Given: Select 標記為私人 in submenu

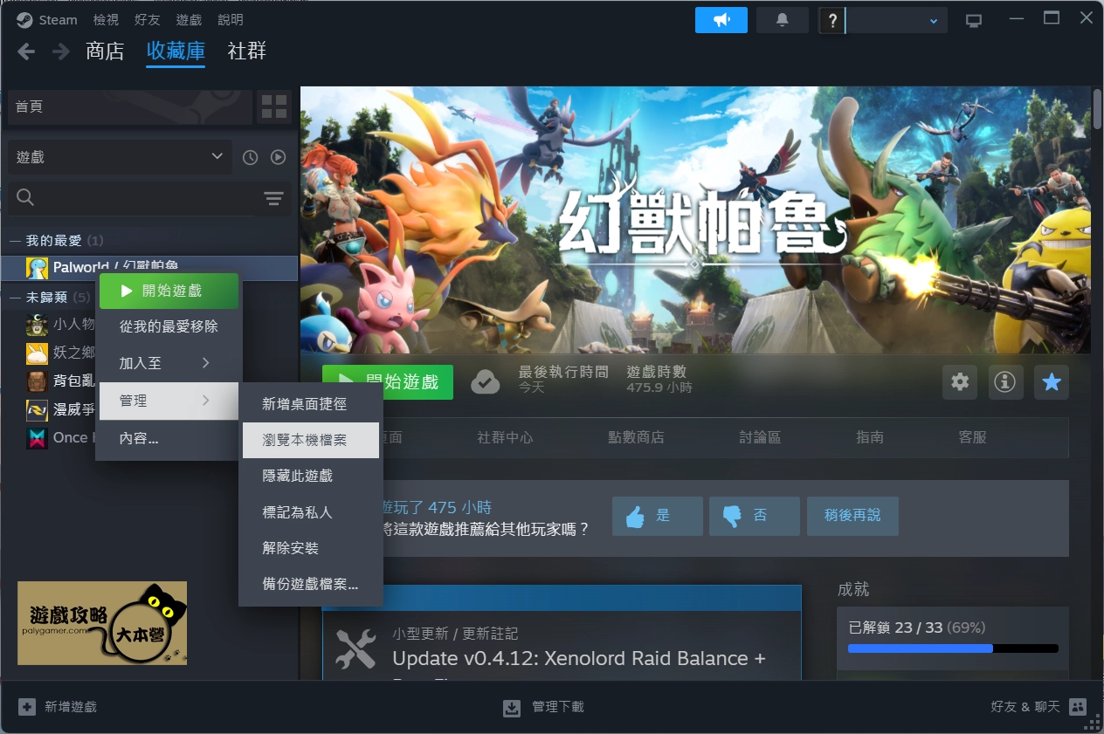Looking at the screenshot, I should 311,512.
